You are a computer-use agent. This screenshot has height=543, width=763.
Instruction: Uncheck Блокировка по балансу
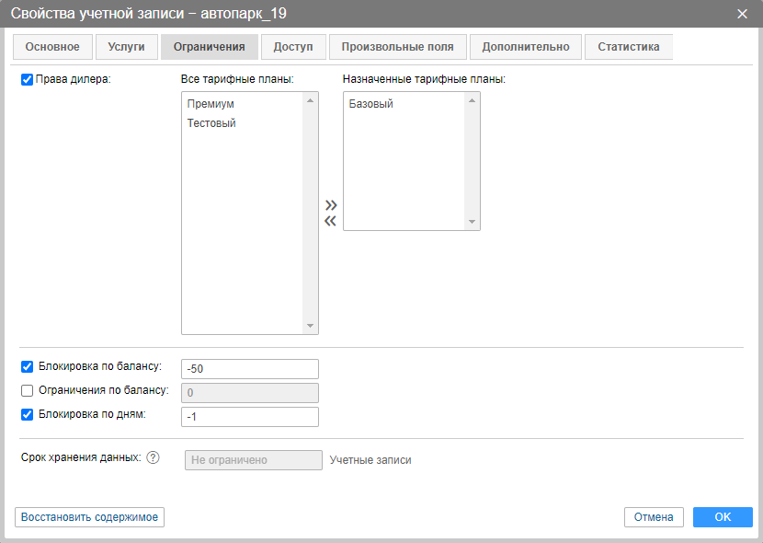click(x=27, y=366)
